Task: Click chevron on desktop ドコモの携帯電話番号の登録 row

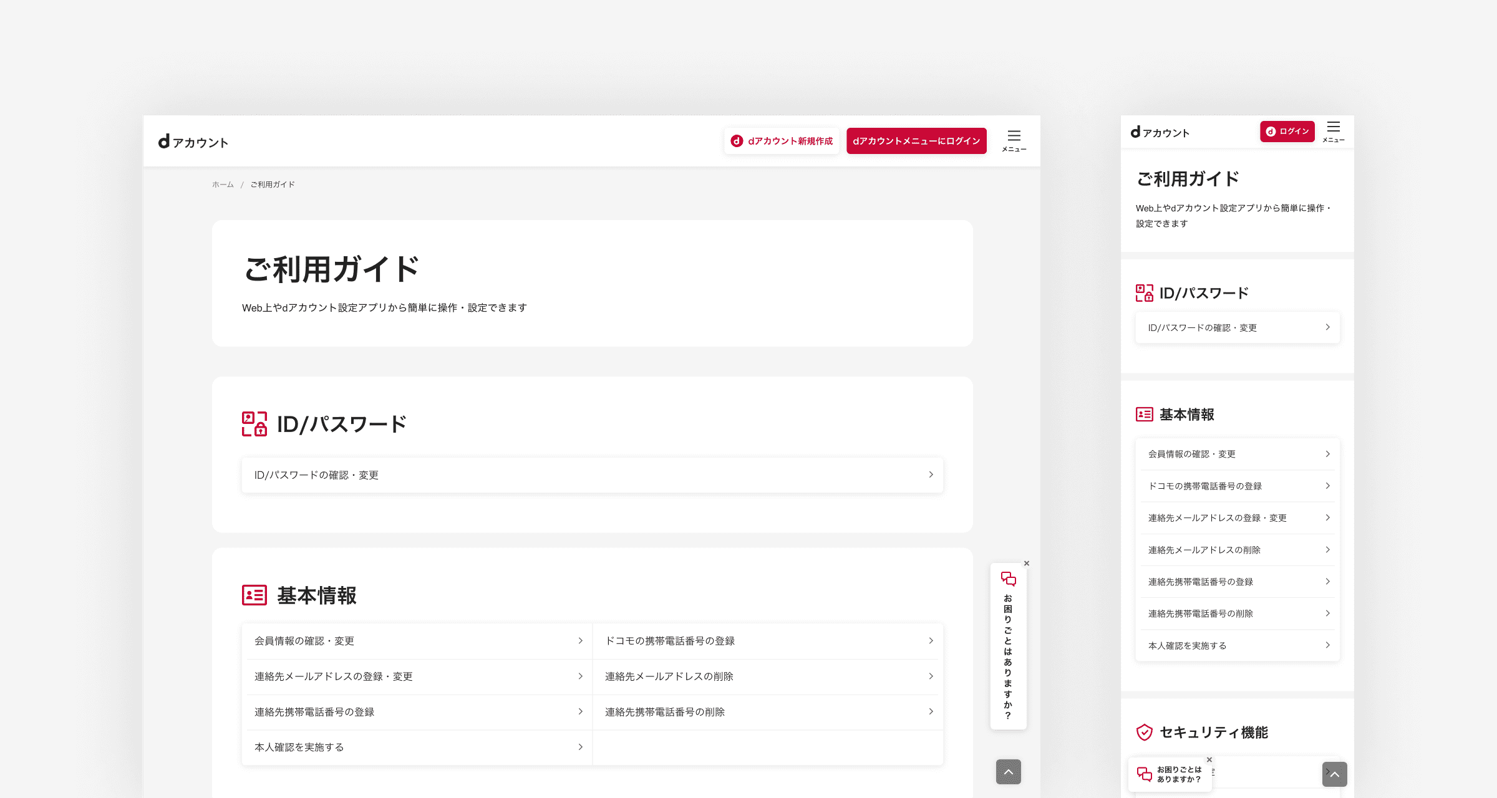Action: pos(931,640)
